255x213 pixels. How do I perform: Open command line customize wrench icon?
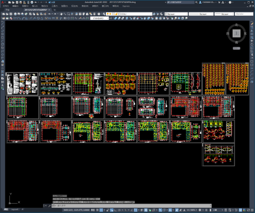[49, 205]
